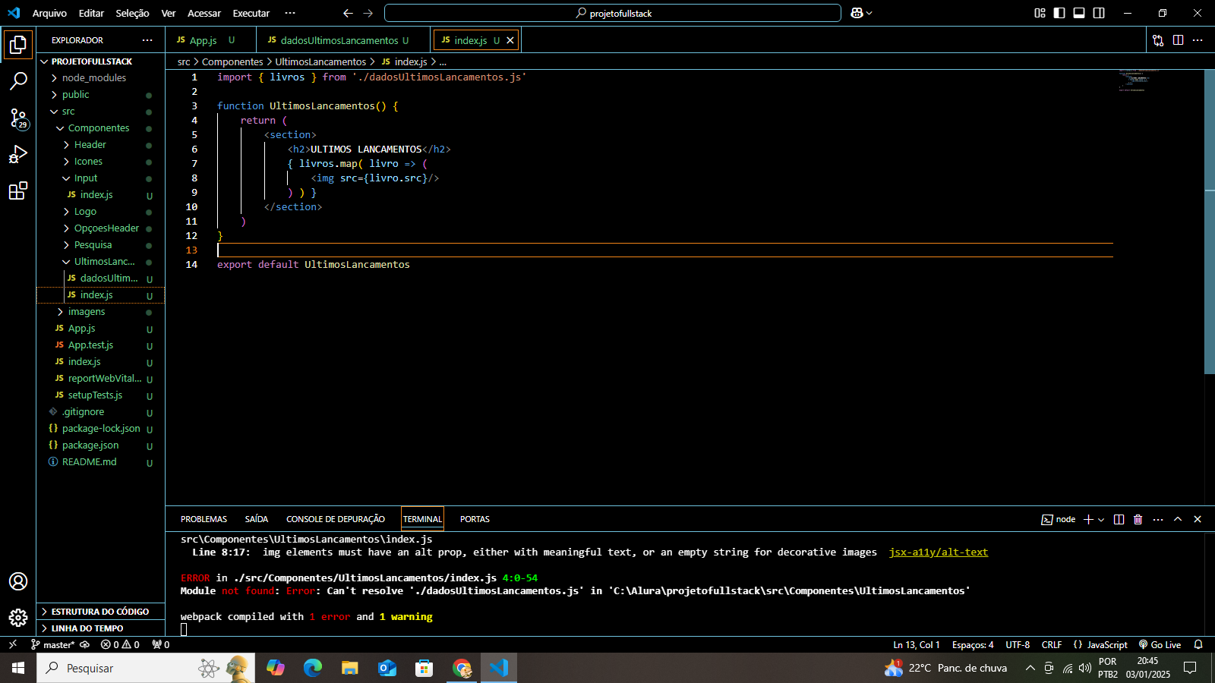Open the Arquivo menu
Screen dimensions: 1215x683
click(49, 13)
